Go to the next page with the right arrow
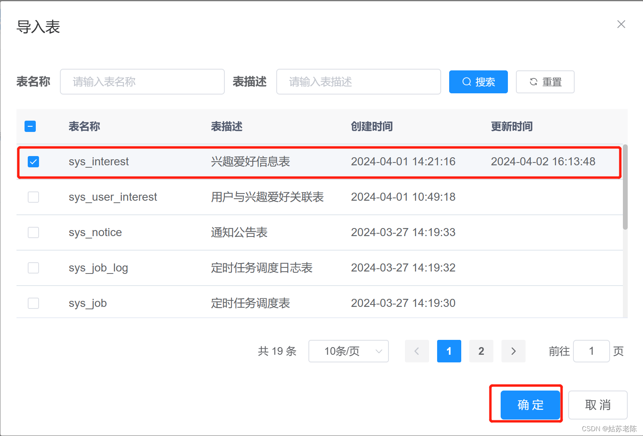The height and width of the screenshot is (436, 643). click(x=514, y=351)
